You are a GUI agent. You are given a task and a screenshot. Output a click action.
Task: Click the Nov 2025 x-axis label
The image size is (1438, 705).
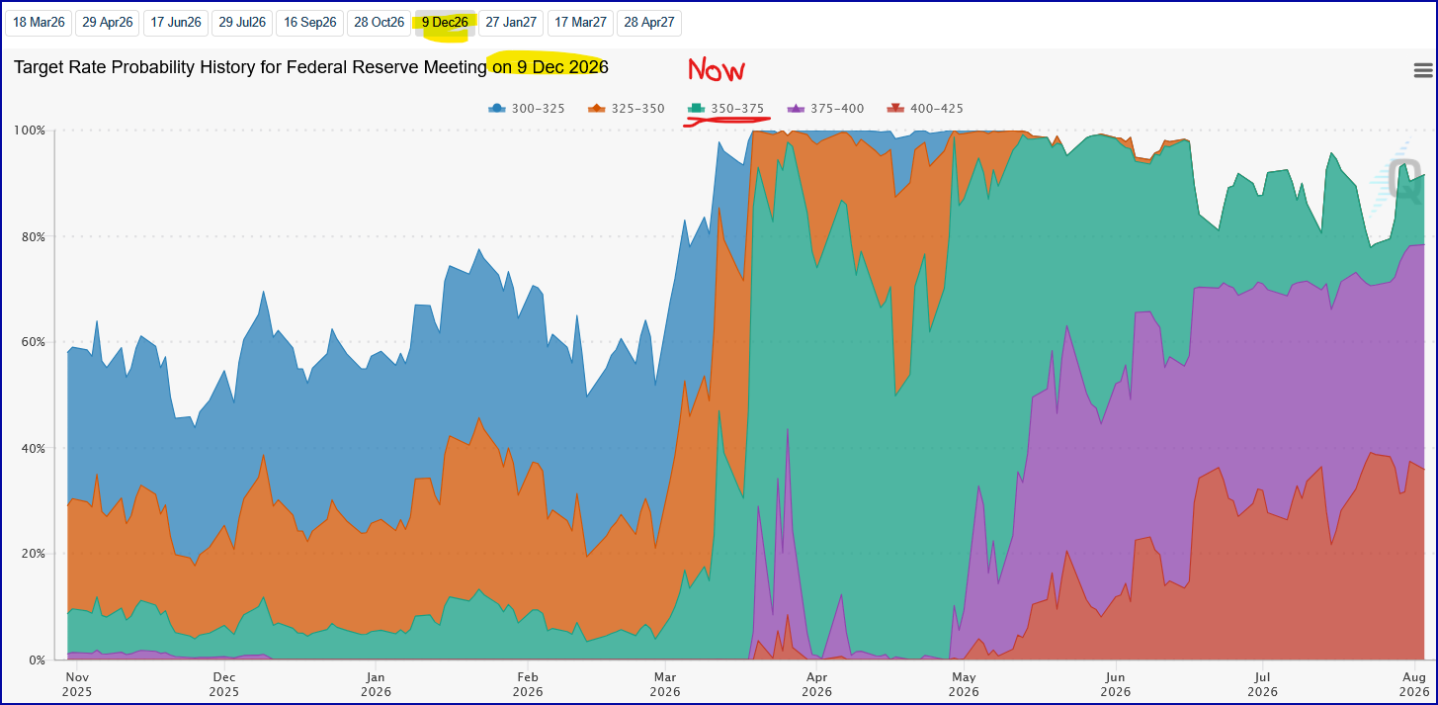pyautogui.click(x=76, y=684)
